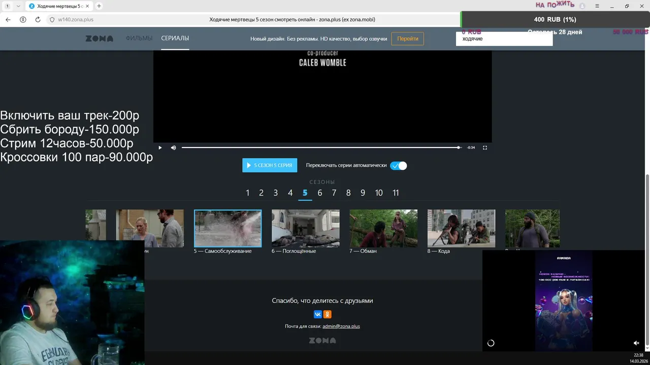
Task: Click the 5 СЕЗОН 5 СЕРИЯ button
Action: [x=270, y=165]
